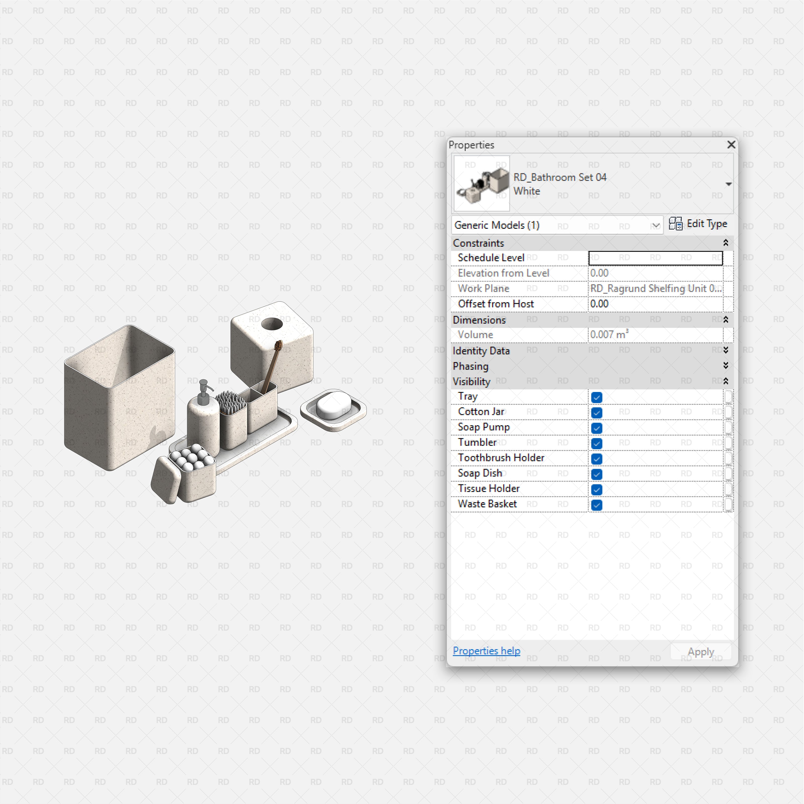Open the Properties help link
Viewport: 804px width, 804px height.
tap(486, 651)
